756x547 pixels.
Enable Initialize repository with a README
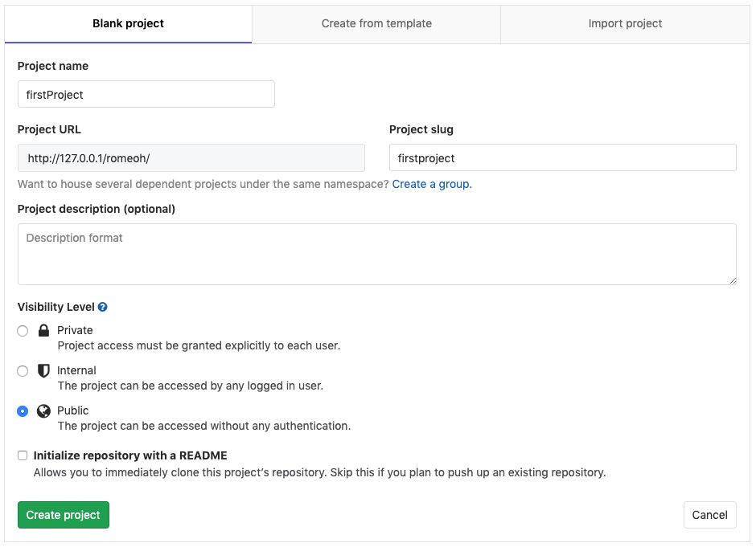(x=23, y=455)
